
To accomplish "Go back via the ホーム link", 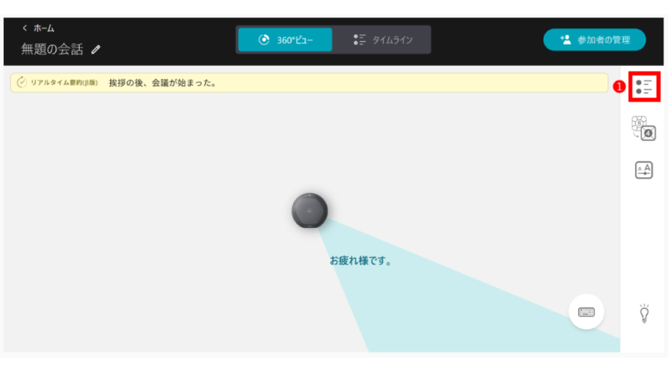I will point(44,28).
